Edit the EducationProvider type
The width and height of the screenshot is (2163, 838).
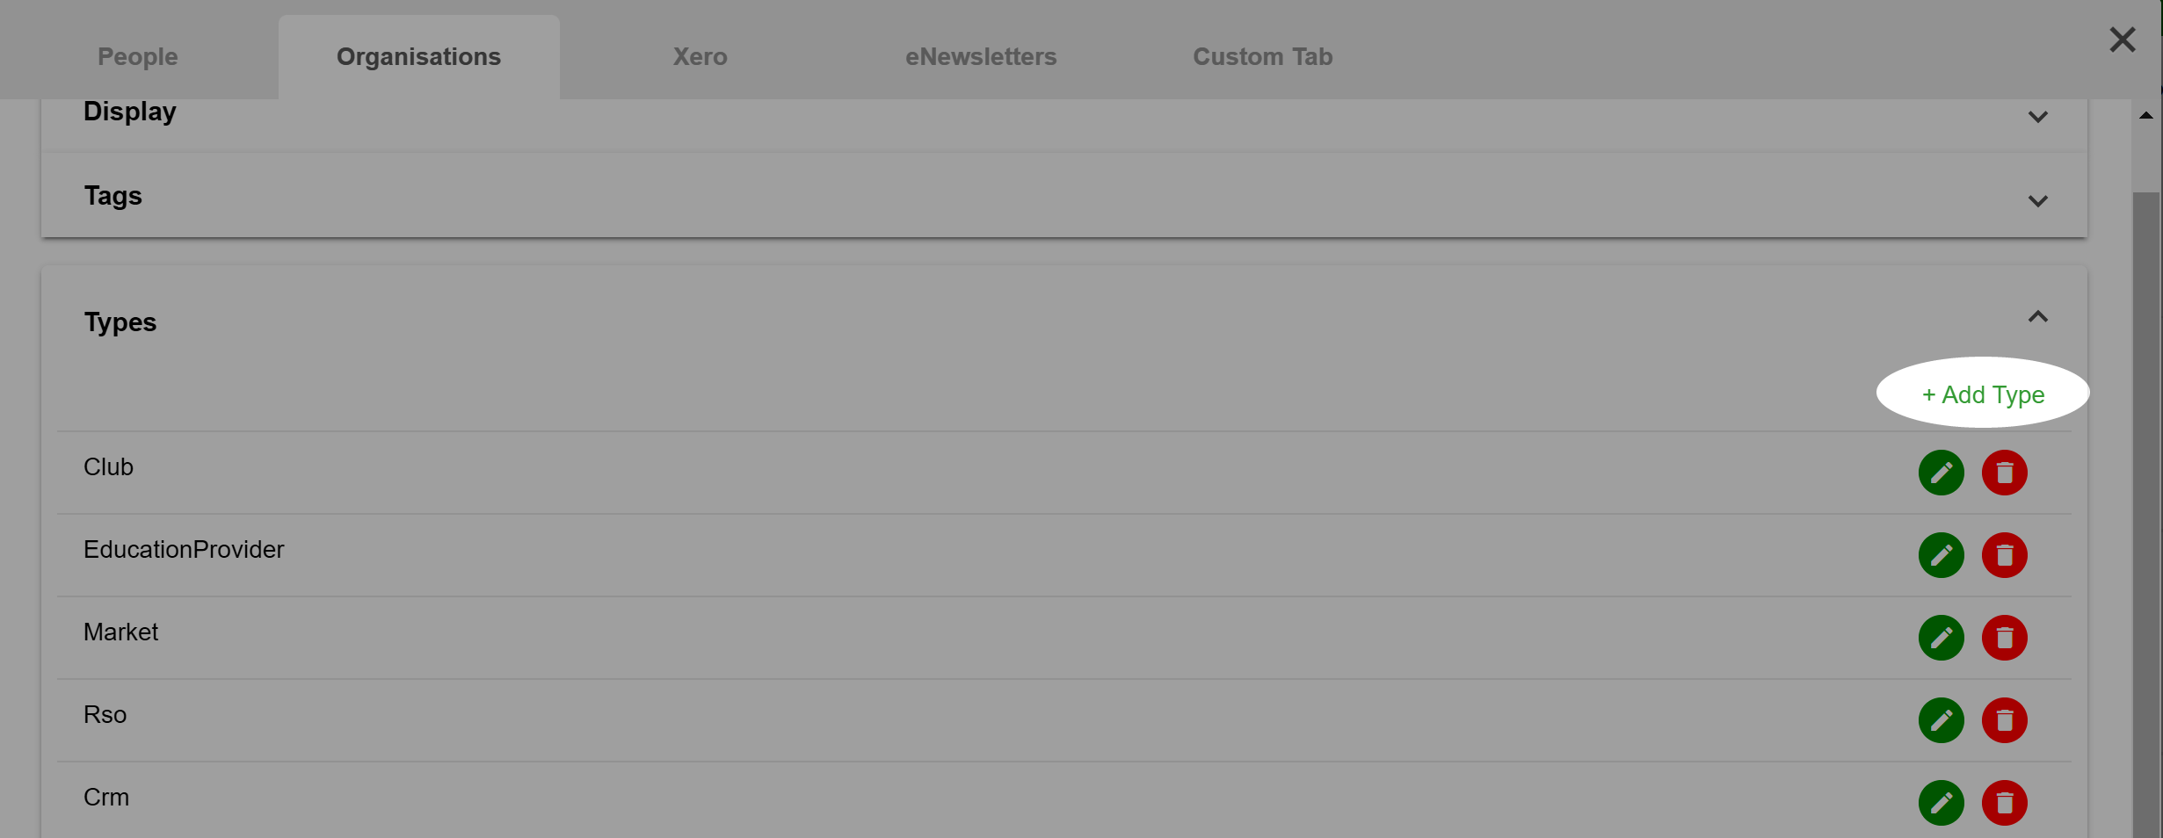1941,555
